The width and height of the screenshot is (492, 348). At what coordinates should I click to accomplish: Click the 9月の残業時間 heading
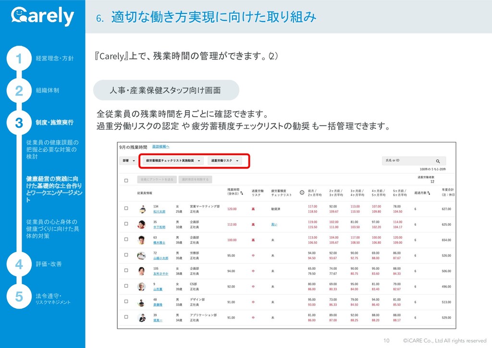133,147
